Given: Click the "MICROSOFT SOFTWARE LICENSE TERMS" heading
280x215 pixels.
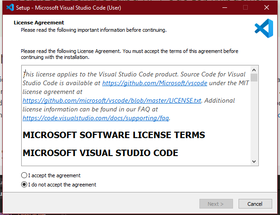Looking at the screenshot, I should (114, 135).
